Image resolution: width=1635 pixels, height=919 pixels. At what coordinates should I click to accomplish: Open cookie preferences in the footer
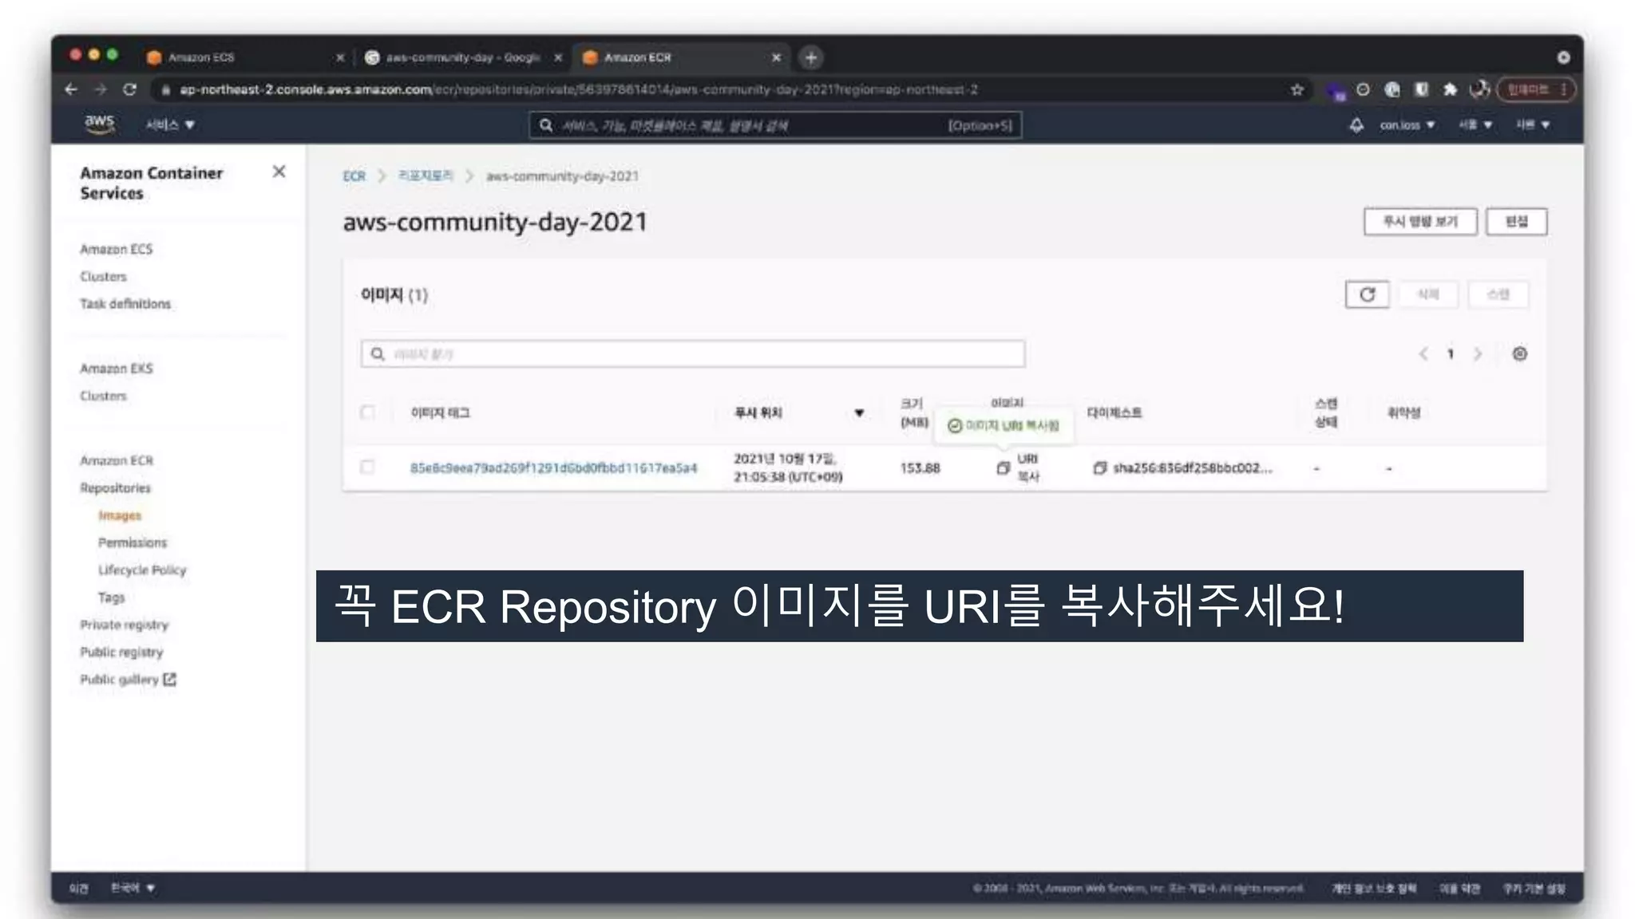pyautogui.click(x=1534, y=888)
